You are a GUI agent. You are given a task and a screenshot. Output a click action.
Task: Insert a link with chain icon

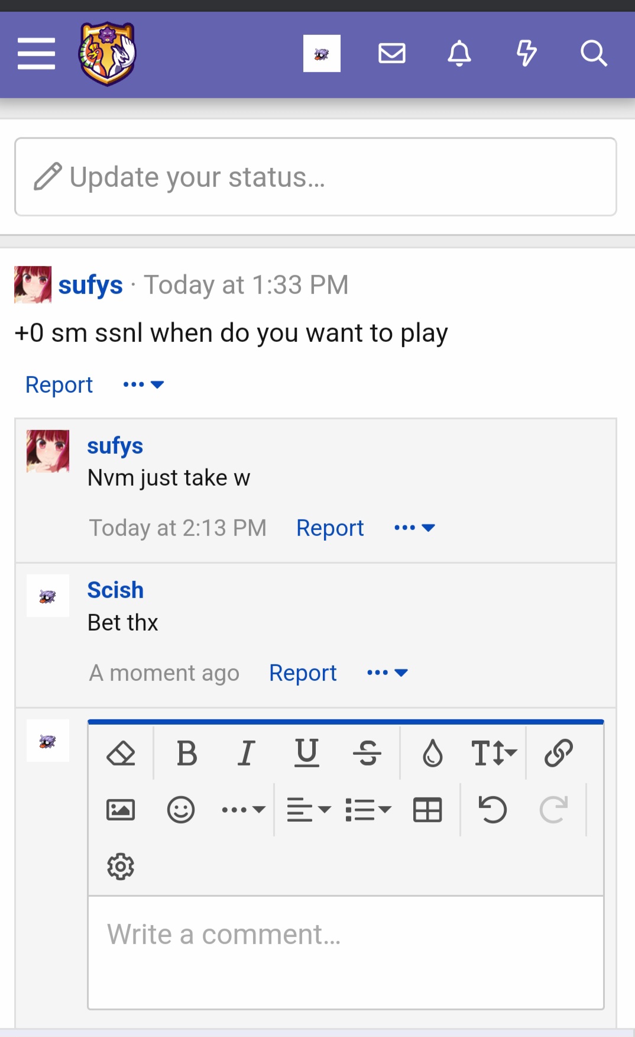point(559,753)
